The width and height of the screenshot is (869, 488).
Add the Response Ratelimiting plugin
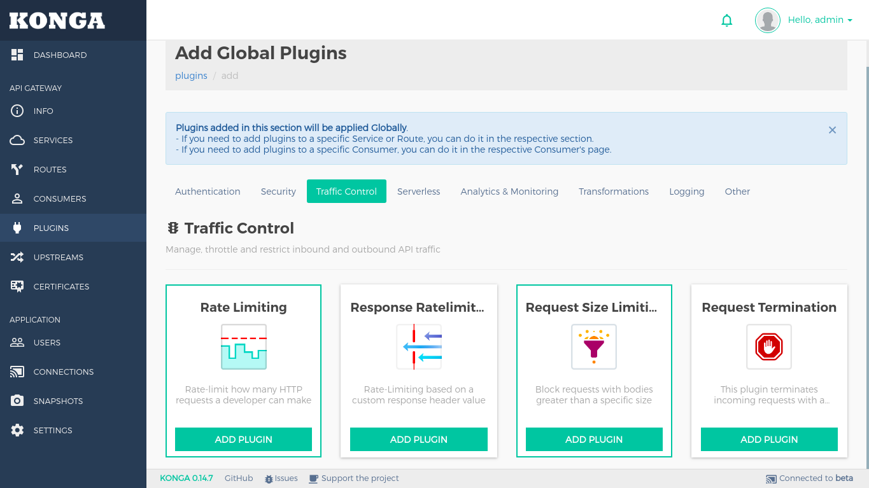click(418, 440)
